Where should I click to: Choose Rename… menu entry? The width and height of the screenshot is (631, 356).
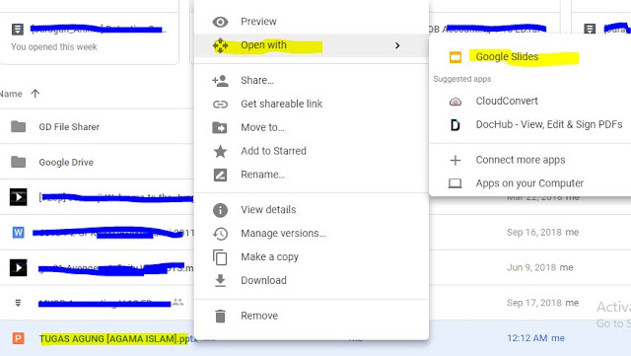pos(312,175)
